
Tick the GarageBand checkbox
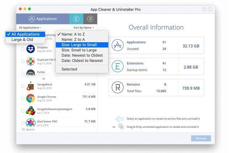23,86
